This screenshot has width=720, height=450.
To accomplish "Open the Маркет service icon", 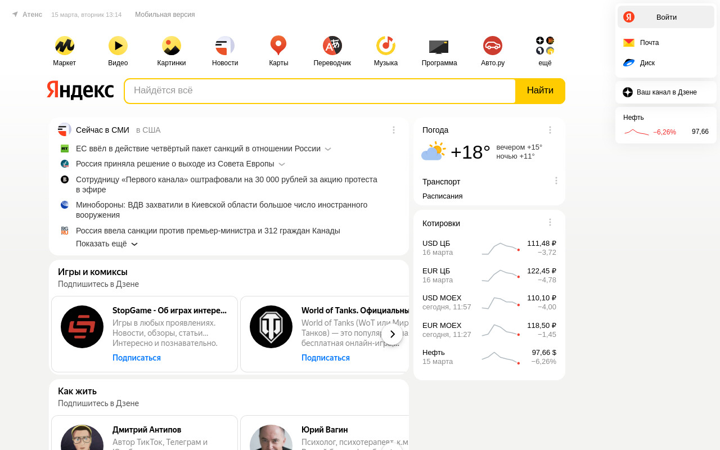I will pos(65,46).
